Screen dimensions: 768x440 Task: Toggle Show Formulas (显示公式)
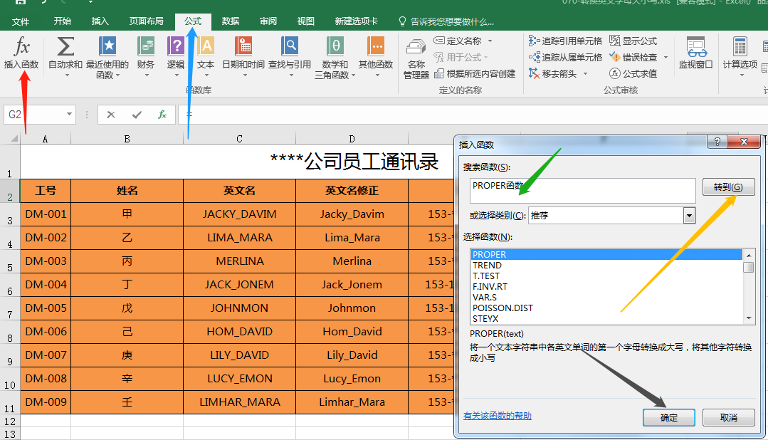[633, 41]
